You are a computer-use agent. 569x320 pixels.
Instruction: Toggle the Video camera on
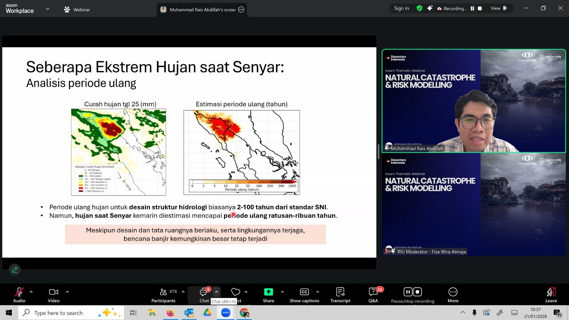point(54,295)
